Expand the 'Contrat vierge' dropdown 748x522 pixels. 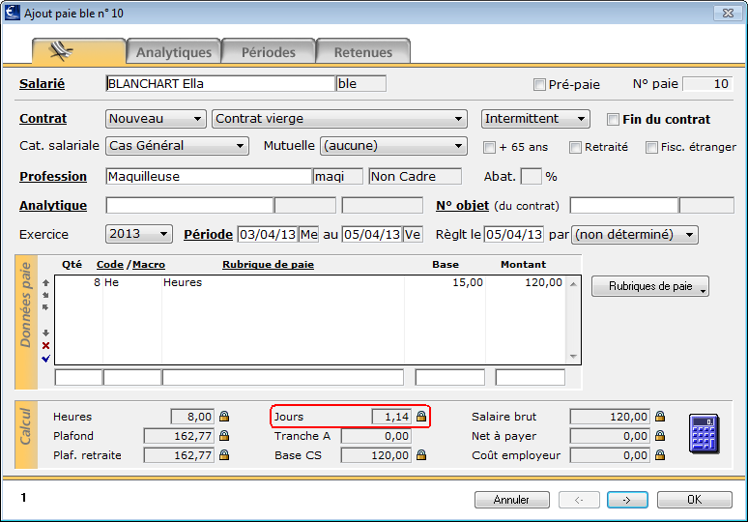coord(339,119)
